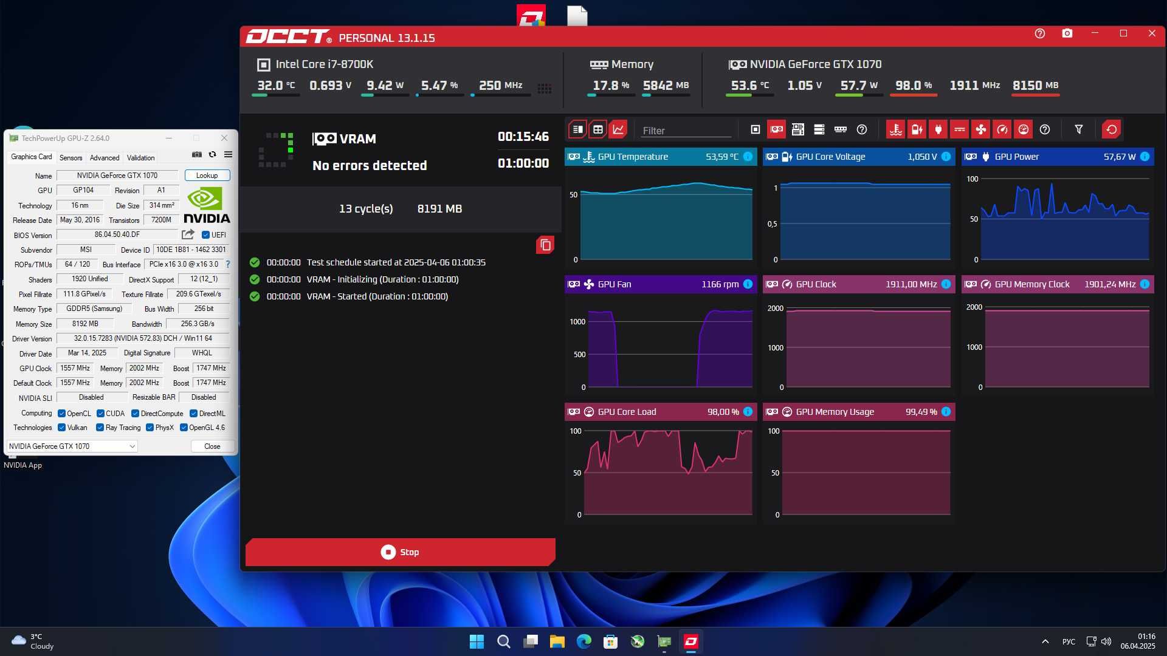
Task: Open the funnel filter options icon
Action: pos(1079,129)
